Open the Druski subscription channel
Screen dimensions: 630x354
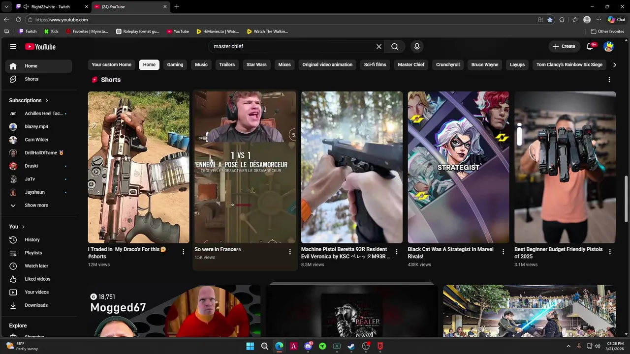(39, 166)
